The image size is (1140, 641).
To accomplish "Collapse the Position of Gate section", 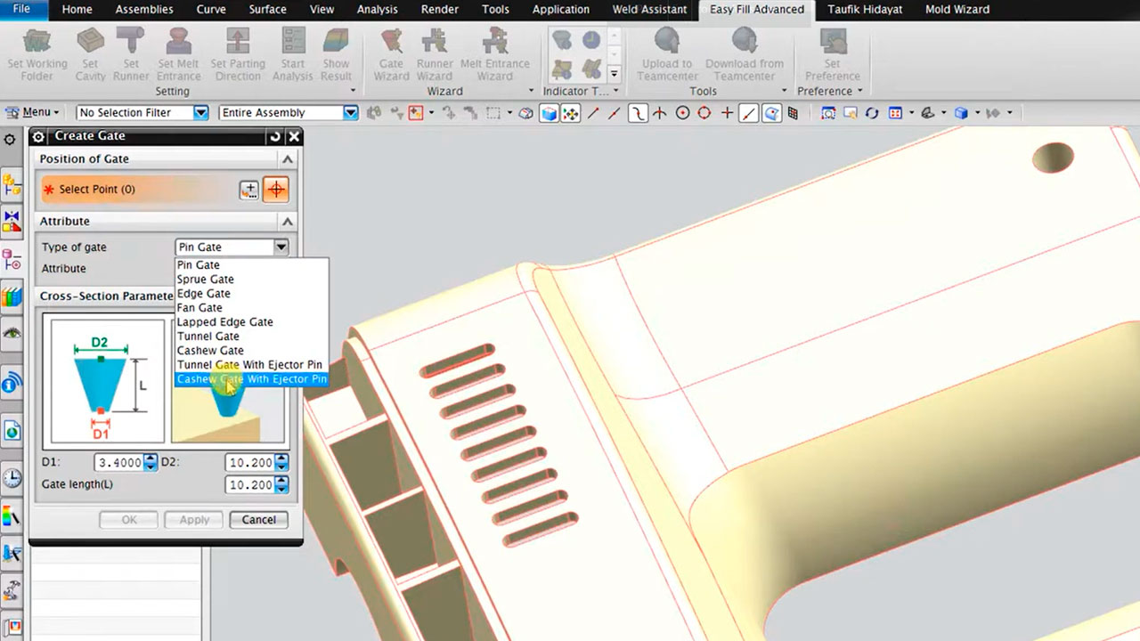I will [287, 159].
